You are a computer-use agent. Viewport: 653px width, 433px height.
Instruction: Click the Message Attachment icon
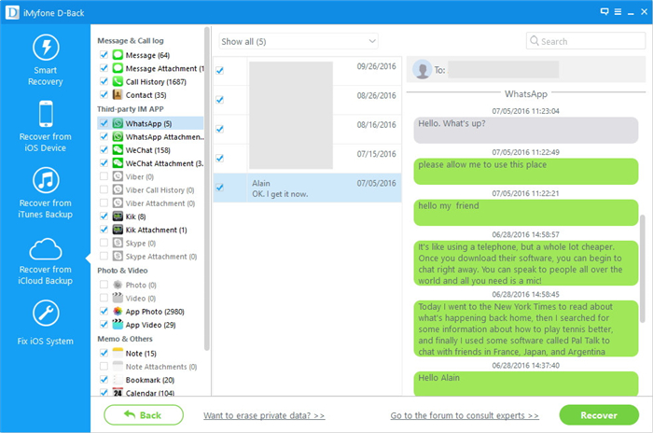click(x=118, y=68)
